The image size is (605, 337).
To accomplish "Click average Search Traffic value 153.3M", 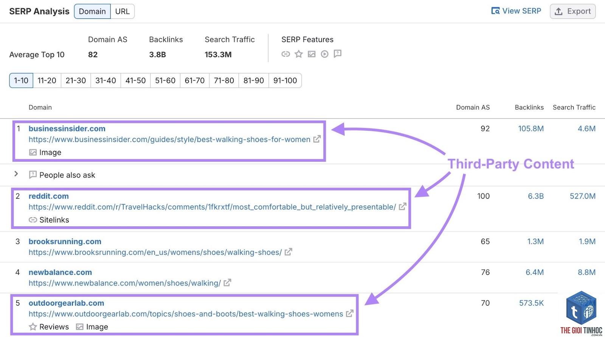I will coord(218,54).
